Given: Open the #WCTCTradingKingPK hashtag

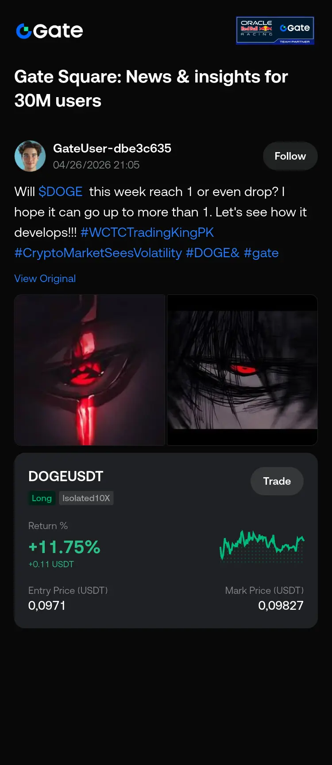Looking at the screenshot, I should [x=147, y=232].
